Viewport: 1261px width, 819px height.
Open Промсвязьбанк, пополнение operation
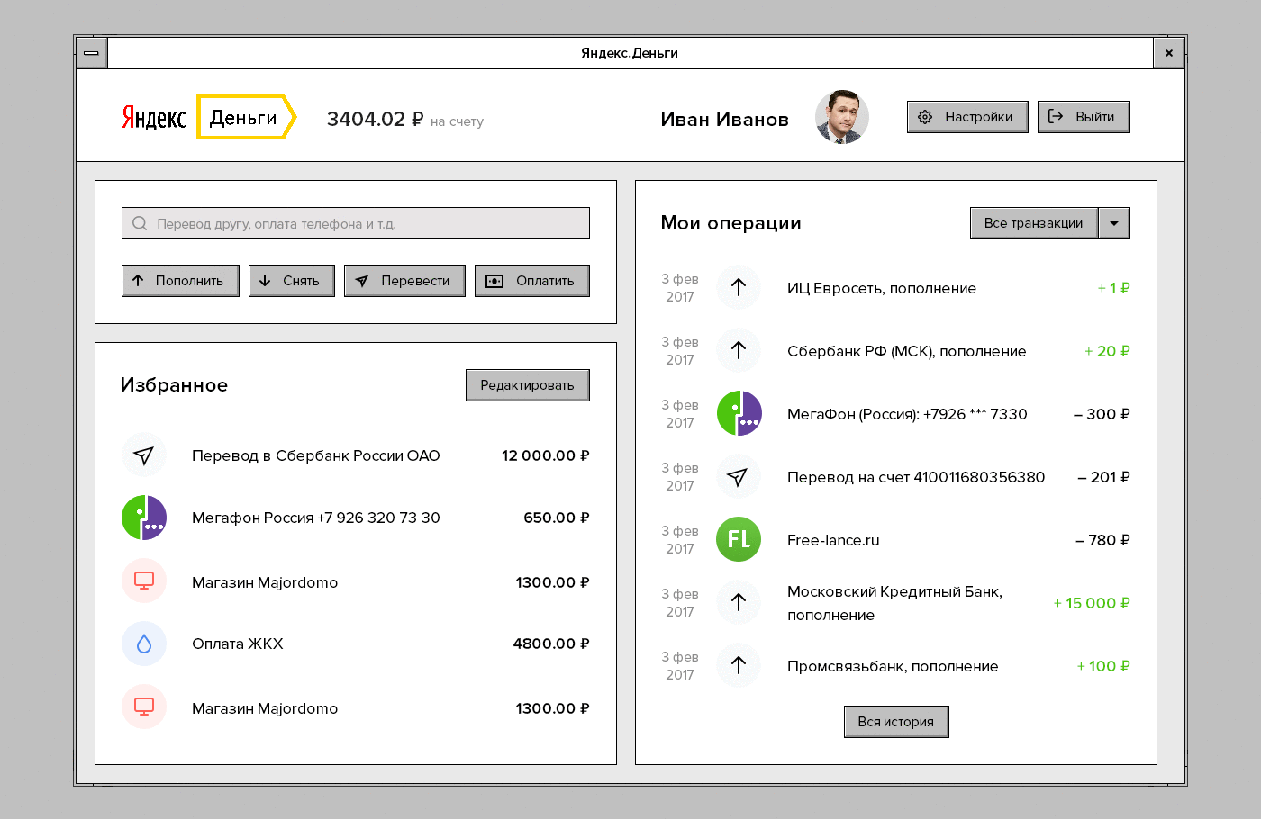(x=893, y=666)
